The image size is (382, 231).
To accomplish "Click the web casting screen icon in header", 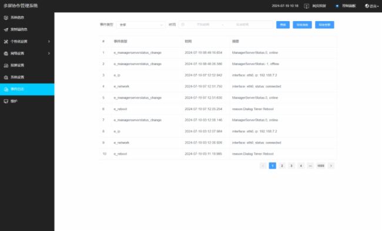I will click(306, 6).
